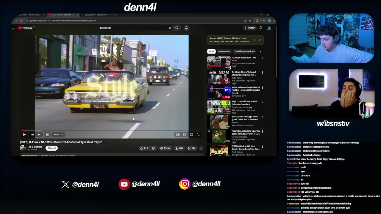Go to YouTube Premium home logo
Viewport: 381px width, 214px height.
[26, 28]
